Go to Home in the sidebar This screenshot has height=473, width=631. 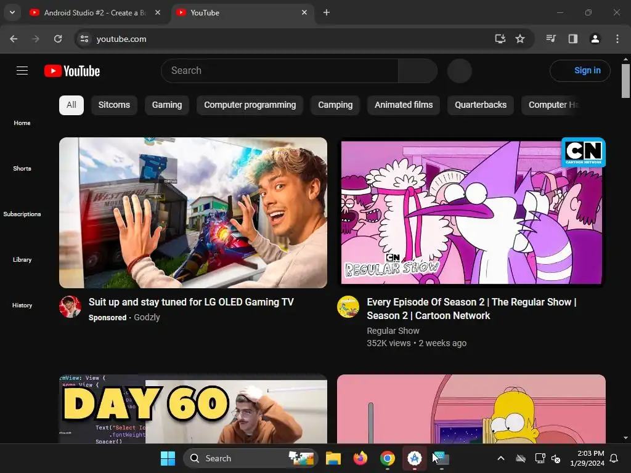pos(22,123)
